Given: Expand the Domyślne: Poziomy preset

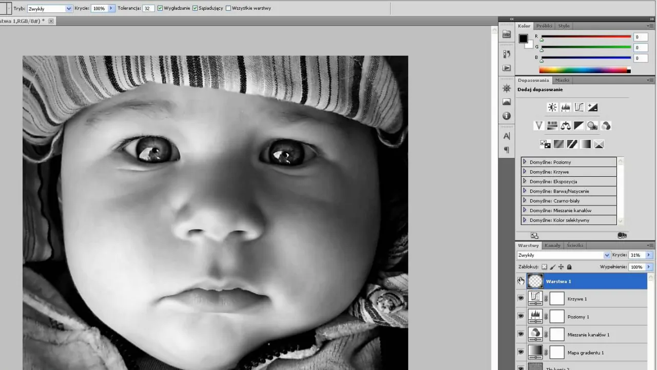Looking at the screenshot, I should [x=525, y=162].
